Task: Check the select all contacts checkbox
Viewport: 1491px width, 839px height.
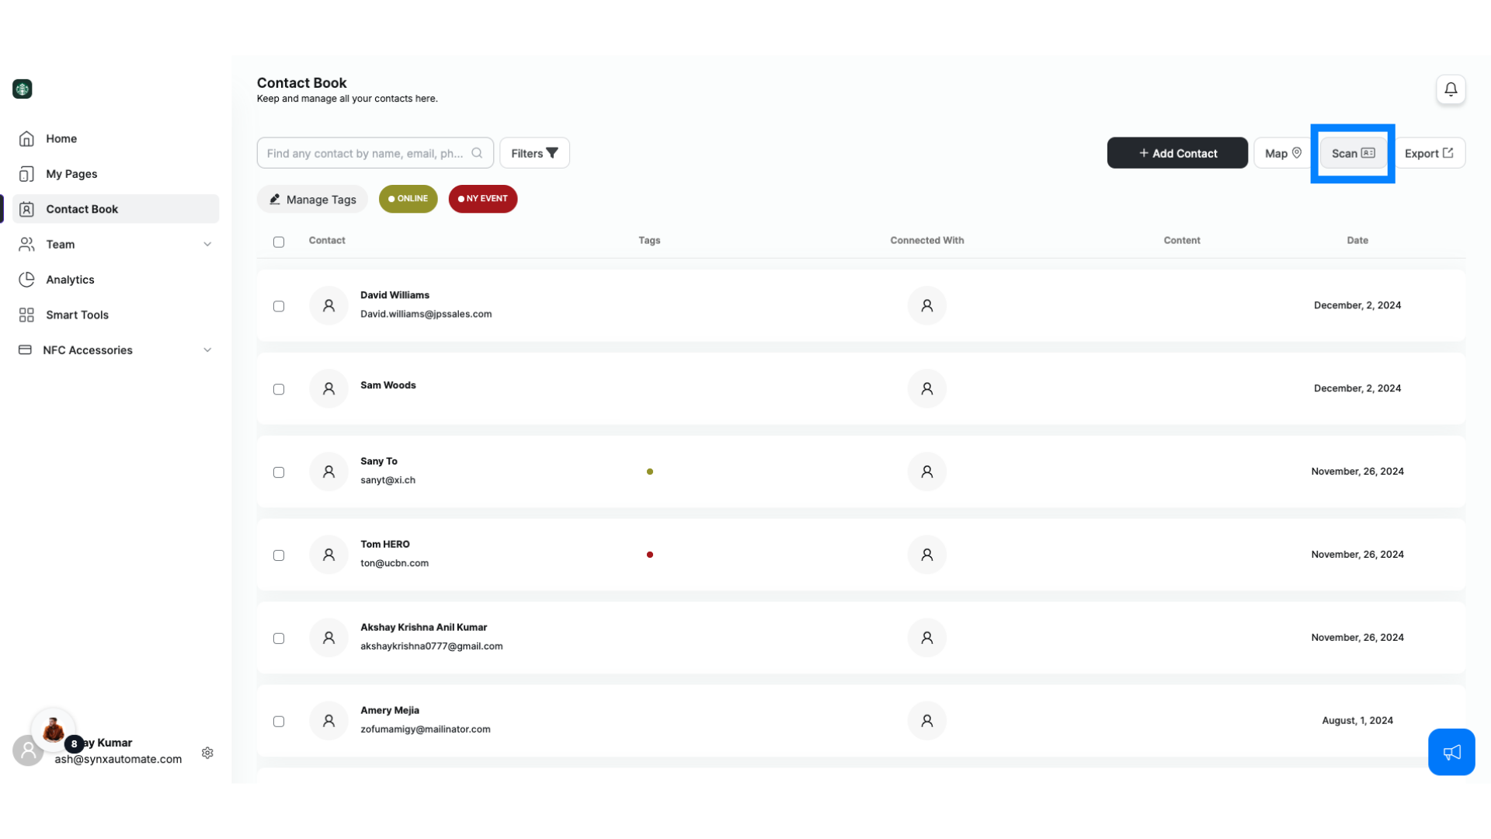Action: pos(279,242)
